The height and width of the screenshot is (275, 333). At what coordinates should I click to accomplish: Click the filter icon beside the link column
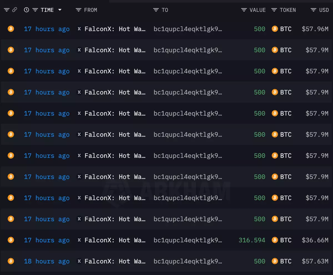click(x=7, y=10)
